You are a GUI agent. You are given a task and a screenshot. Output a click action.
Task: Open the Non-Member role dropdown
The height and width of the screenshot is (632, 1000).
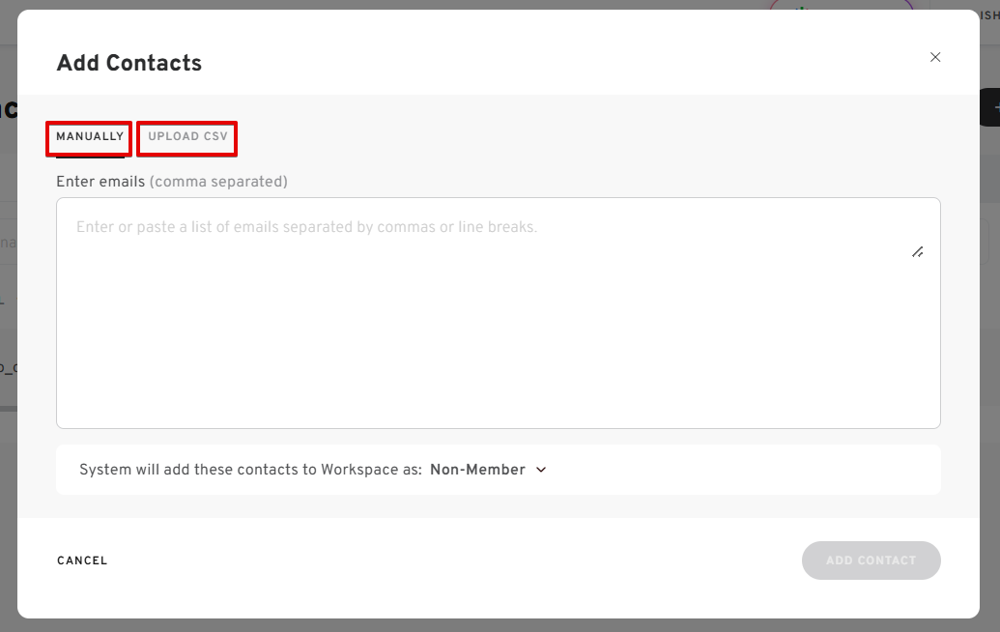[x=478, y=470]
